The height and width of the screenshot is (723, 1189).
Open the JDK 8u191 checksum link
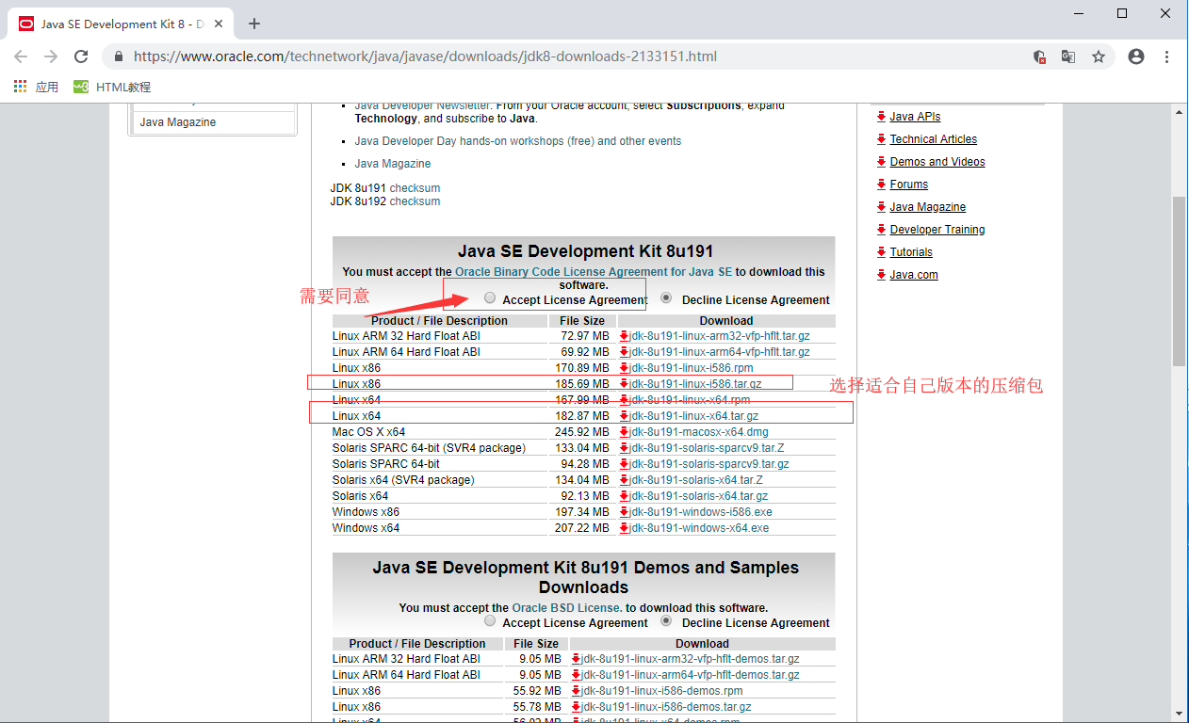coord(415,188)
